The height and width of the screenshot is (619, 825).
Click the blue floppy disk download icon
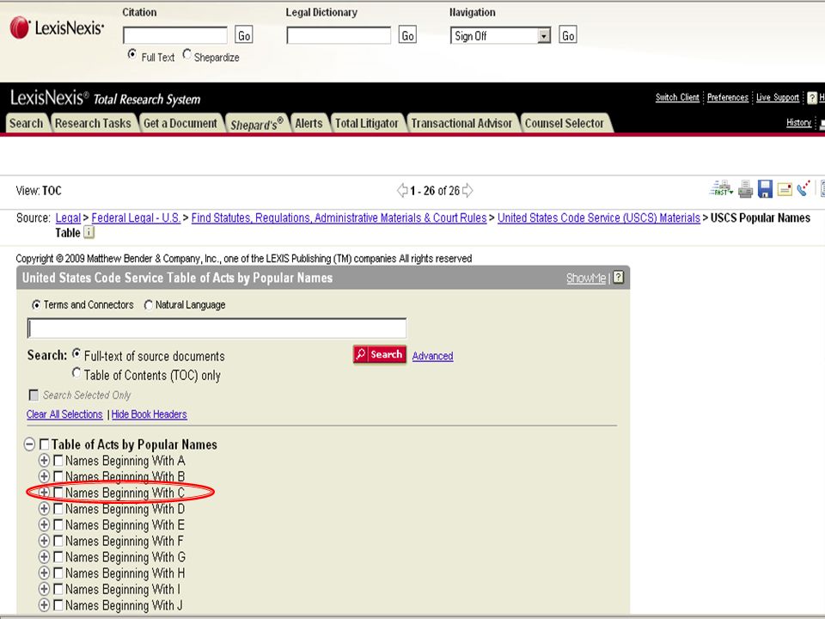(x=765, y=189)
